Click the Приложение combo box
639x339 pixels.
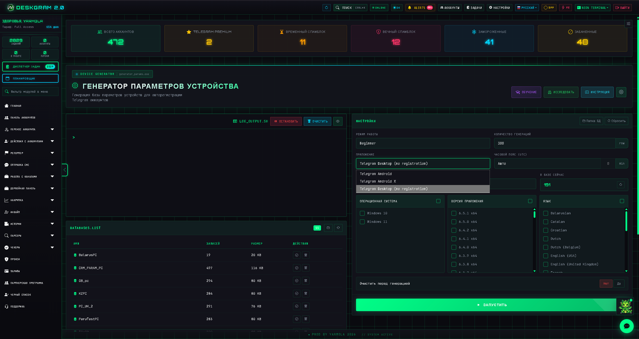[423, 163]
